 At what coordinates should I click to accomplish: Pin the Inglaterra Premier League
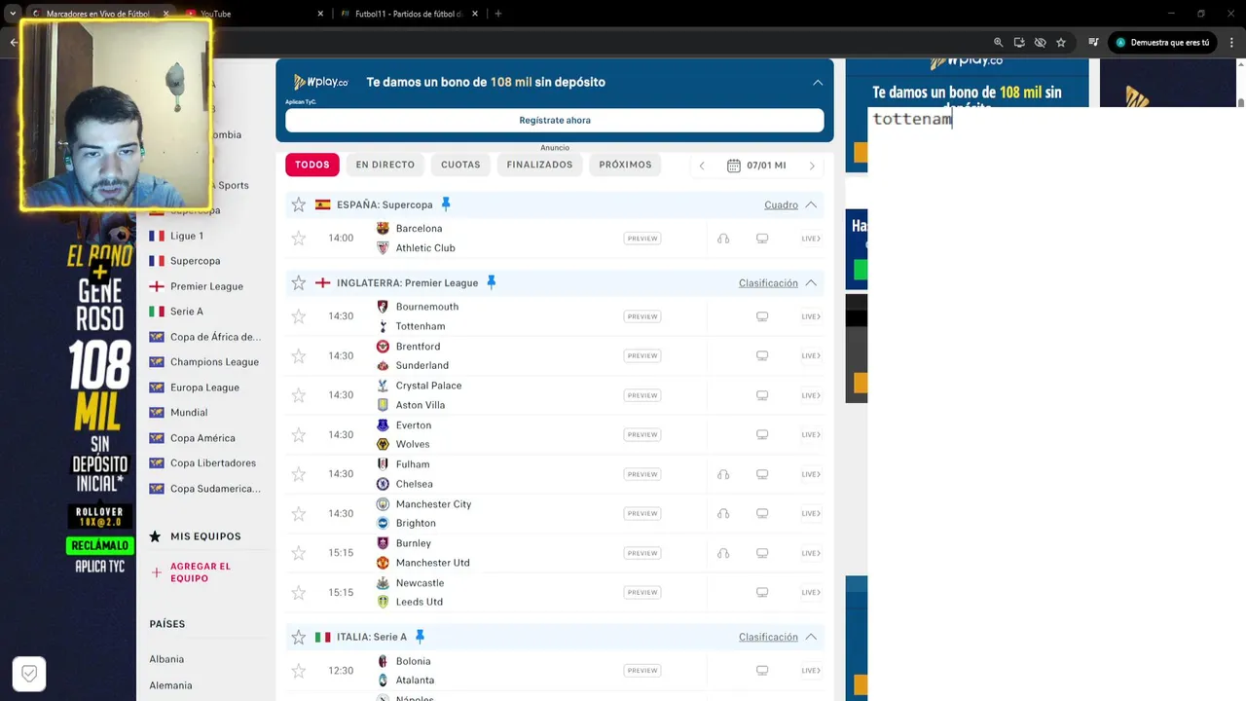click(491, 282)
